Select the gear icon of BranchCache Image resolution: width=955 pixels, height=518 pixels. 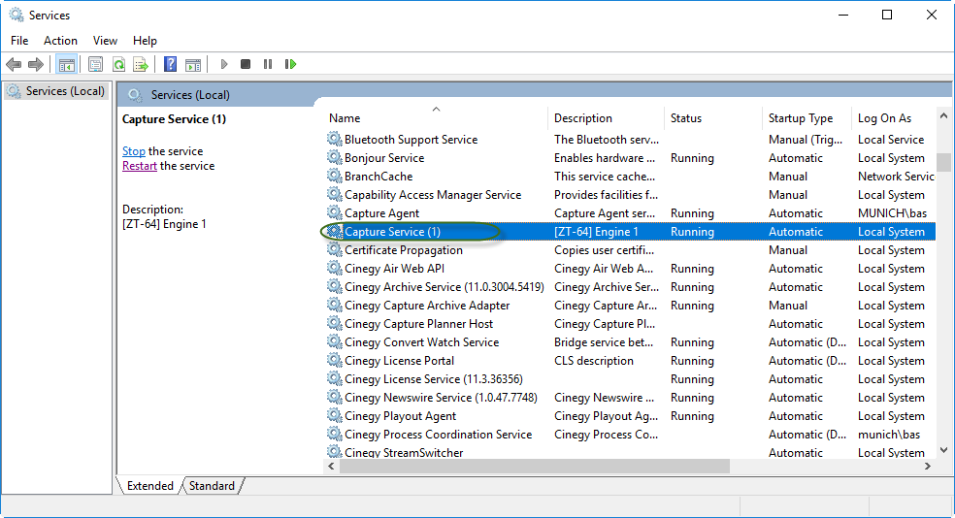point(335,176)
